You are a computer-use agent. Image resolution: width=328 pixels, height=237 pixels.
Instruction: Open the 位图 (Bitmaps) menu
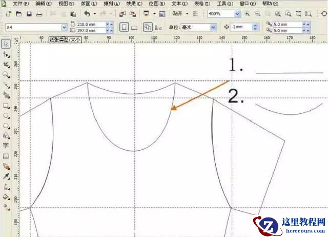pos(157,4)
